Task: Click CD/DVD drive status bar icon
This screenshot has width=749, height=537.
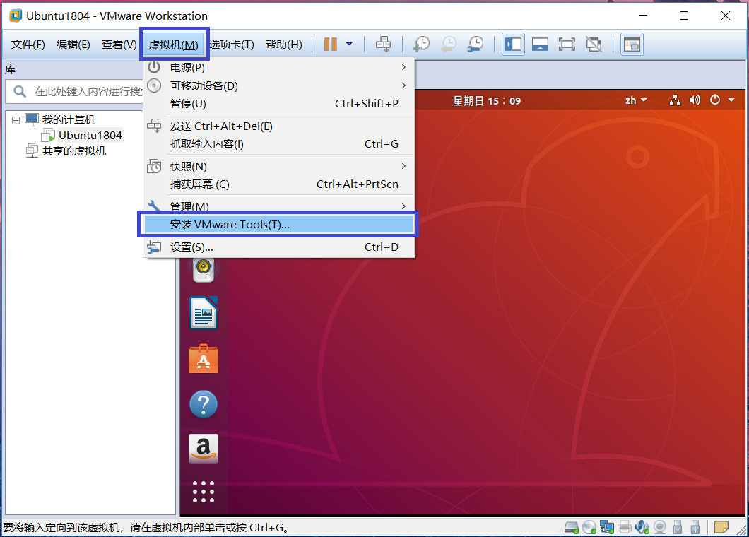Action: [589, 527]
